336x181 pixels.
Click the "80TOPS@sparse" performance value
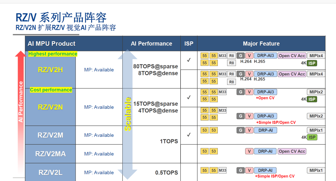click(x=156, y=67)
